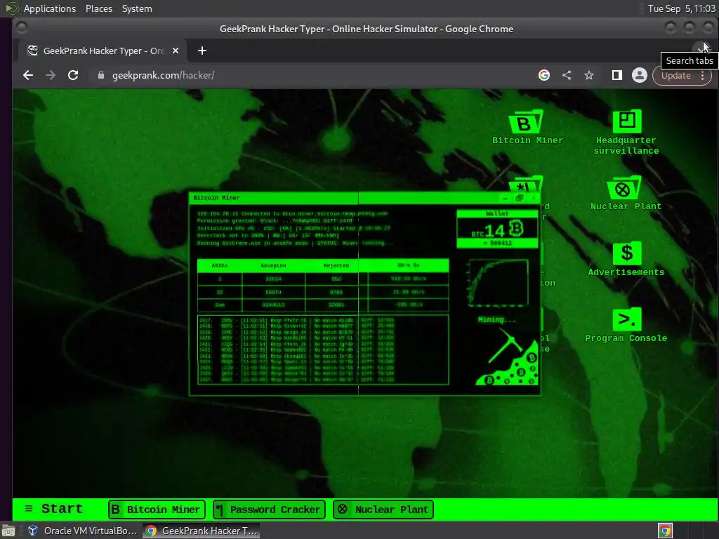Open the Program Console desktop icon

pos(626,326)
